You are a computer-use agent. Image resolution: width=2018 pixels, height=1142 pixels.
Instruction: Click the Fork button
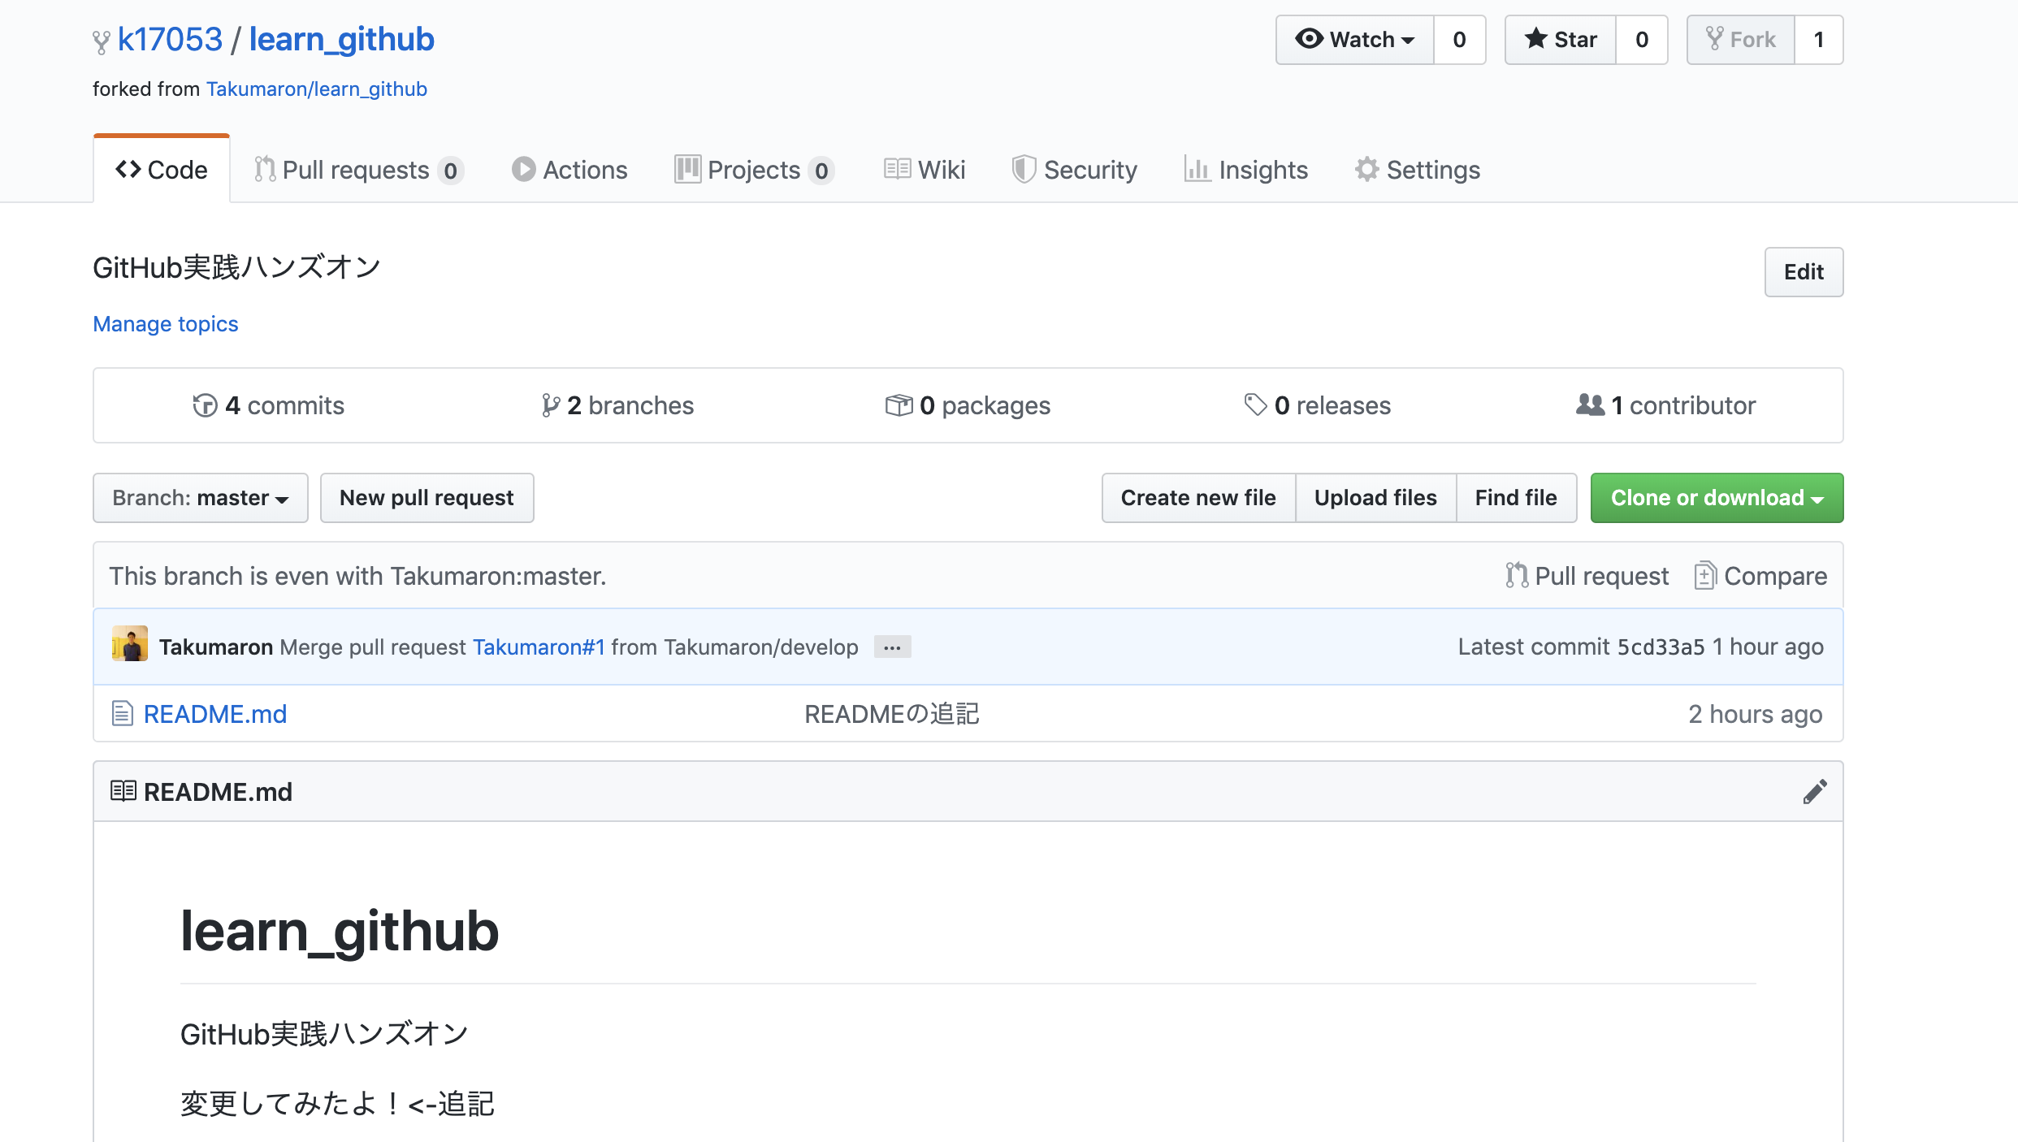tap(1740, 40)
